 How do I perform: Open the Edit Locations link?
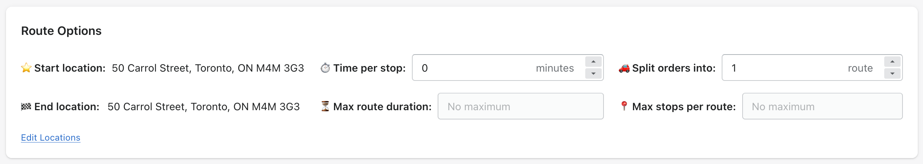coord(51,138)
